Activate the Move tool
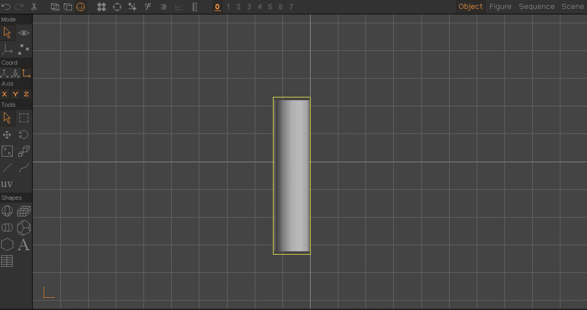This screenshot has height=310, width=587. click(7, 135)
